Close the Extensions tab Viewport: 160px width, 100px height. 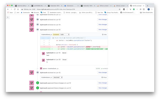(x=78, y=6)
